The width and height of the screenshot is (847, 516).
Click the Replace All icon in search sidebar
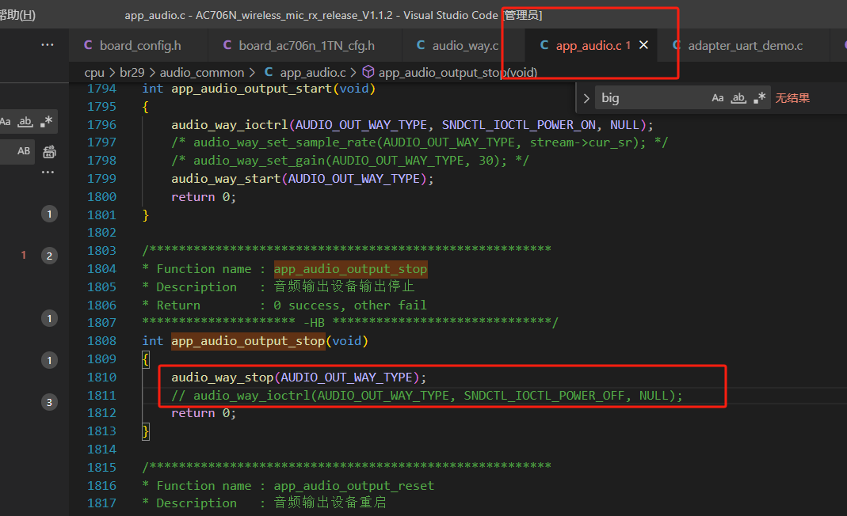coord(49,152)
